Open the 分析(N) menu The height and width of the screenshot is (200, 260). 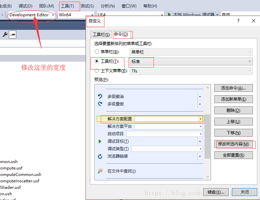click(x=108, y=6)
